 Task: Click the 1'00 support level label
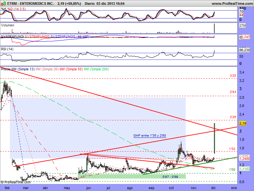[232, 170]
